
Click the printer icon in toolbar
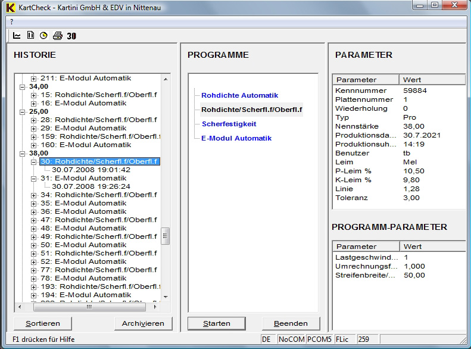tap(57, 36)
